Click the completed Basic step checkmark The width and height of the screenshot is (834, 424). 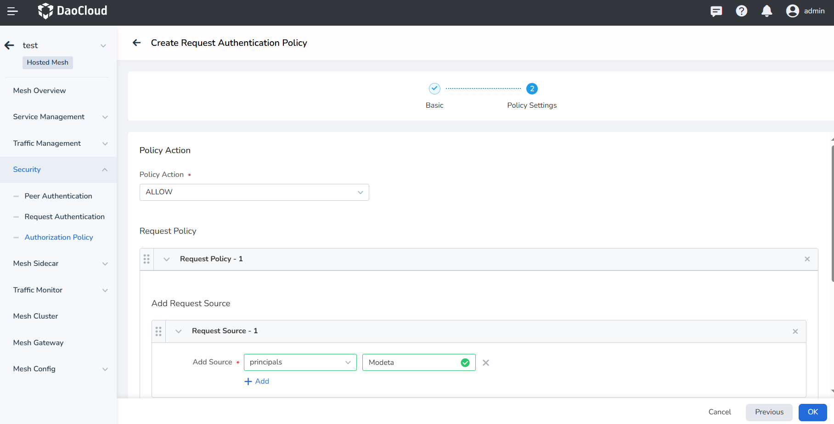pos(434,88)
